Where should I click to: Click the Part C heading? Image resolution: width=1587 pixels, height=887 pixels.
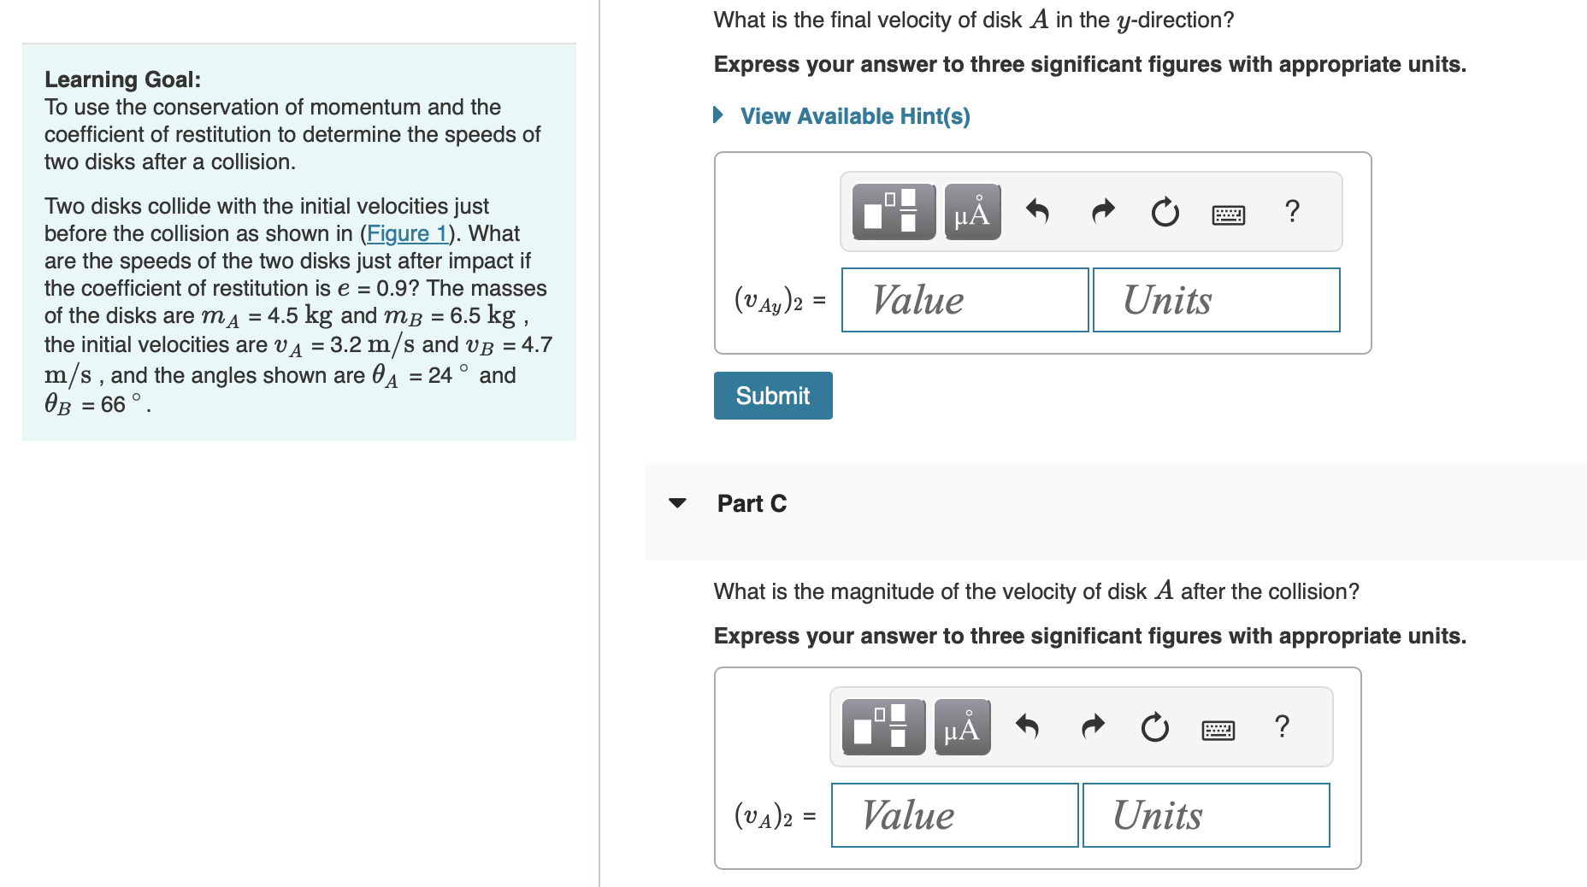click(x=751, y=503)
